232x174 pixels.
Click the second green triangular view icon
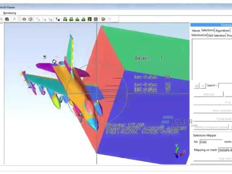click(x=83, y=19)
